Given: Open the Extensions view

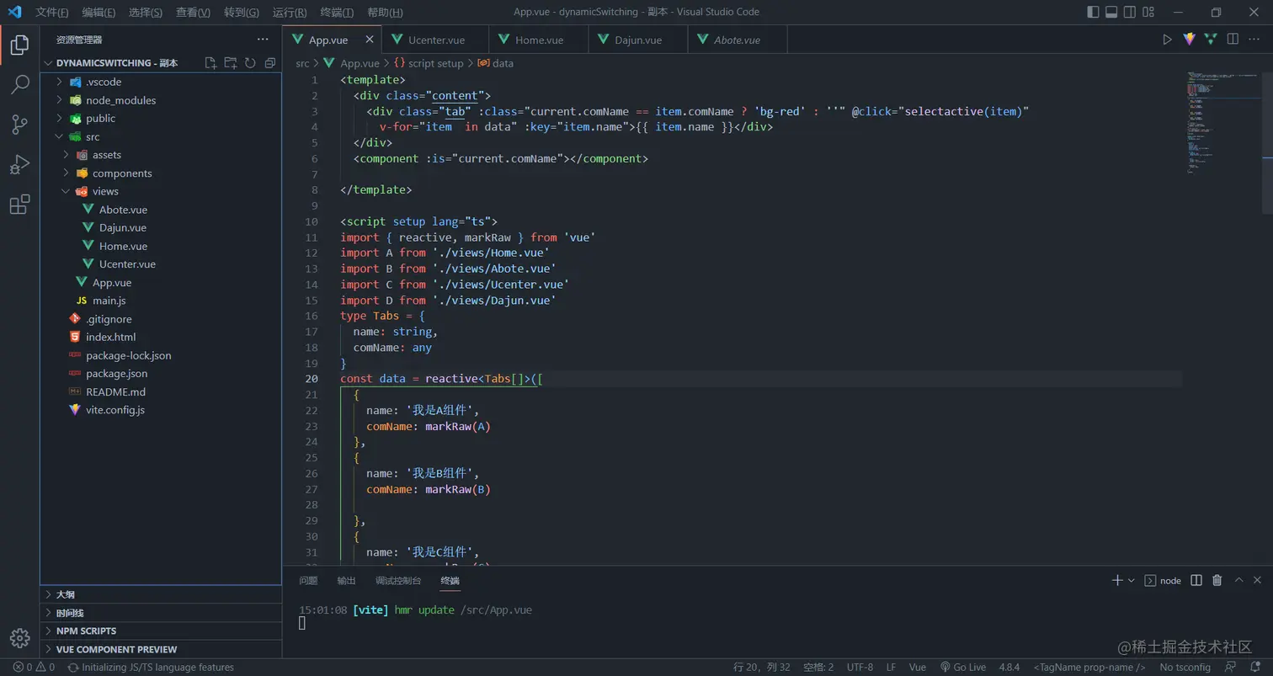Looking at the screenshot, I should click(x=19, y=204).
